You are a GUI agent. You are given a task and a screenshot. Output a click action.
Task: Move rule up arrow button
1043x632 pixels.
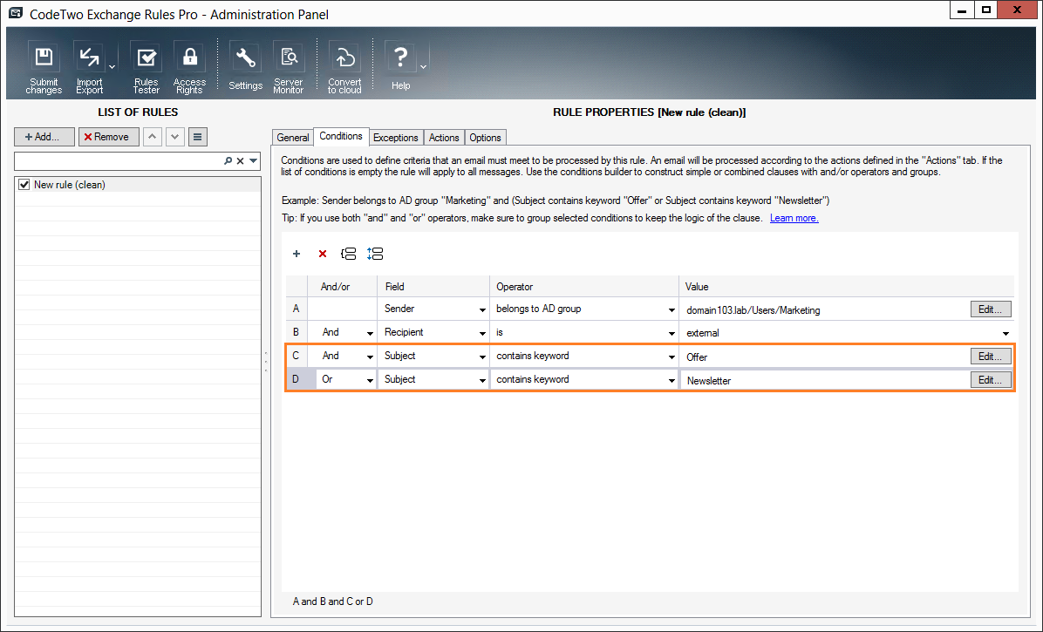[153, 137]
